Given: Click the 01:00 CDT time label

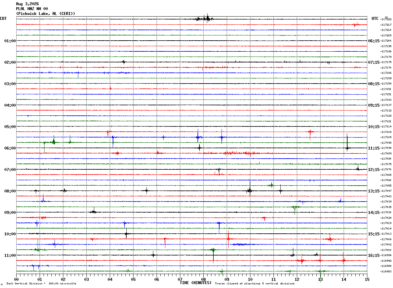Looking at the screenshot, I should click(10, 41).
